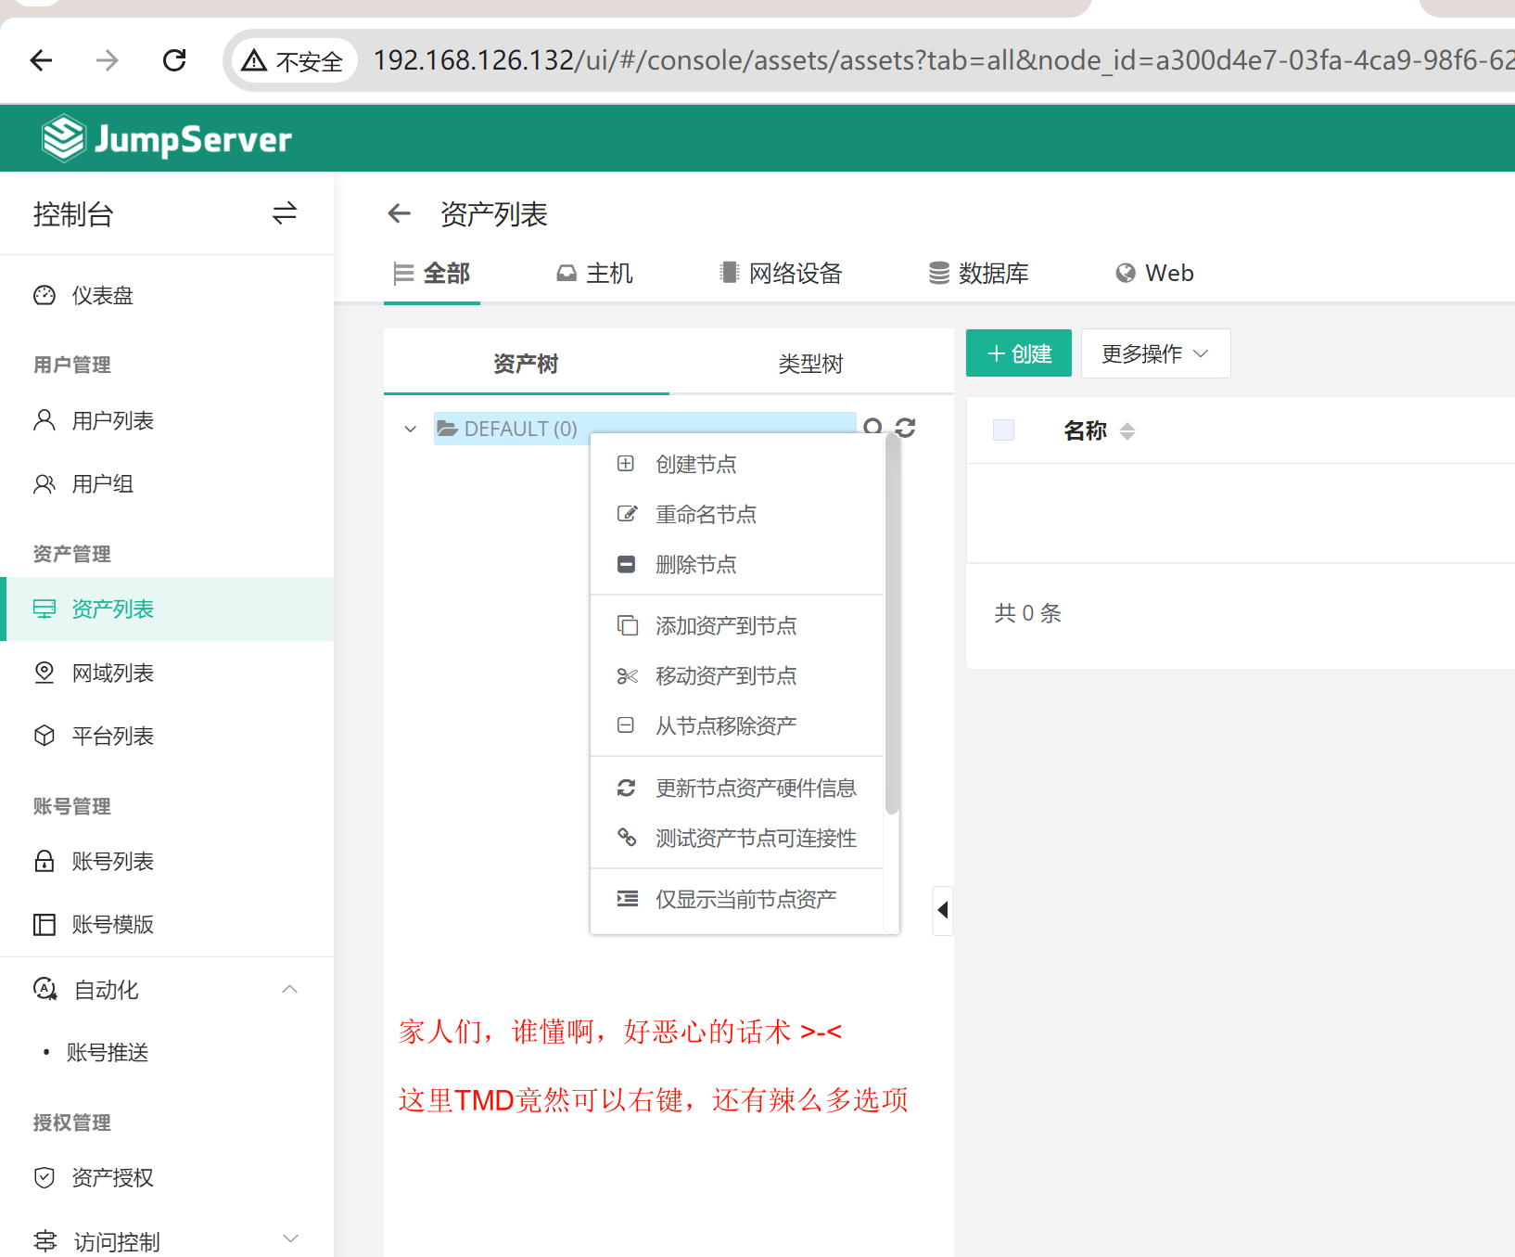Click the sidebar collapse toggle icon beside 控制台
The height and width of the screenshot is (1257, 1515).
point(284,214)
